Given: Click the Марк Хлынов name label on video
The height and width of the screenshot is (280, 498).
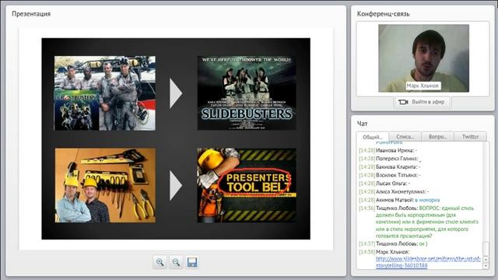Looking at the screenshot, I should point(423,86).
